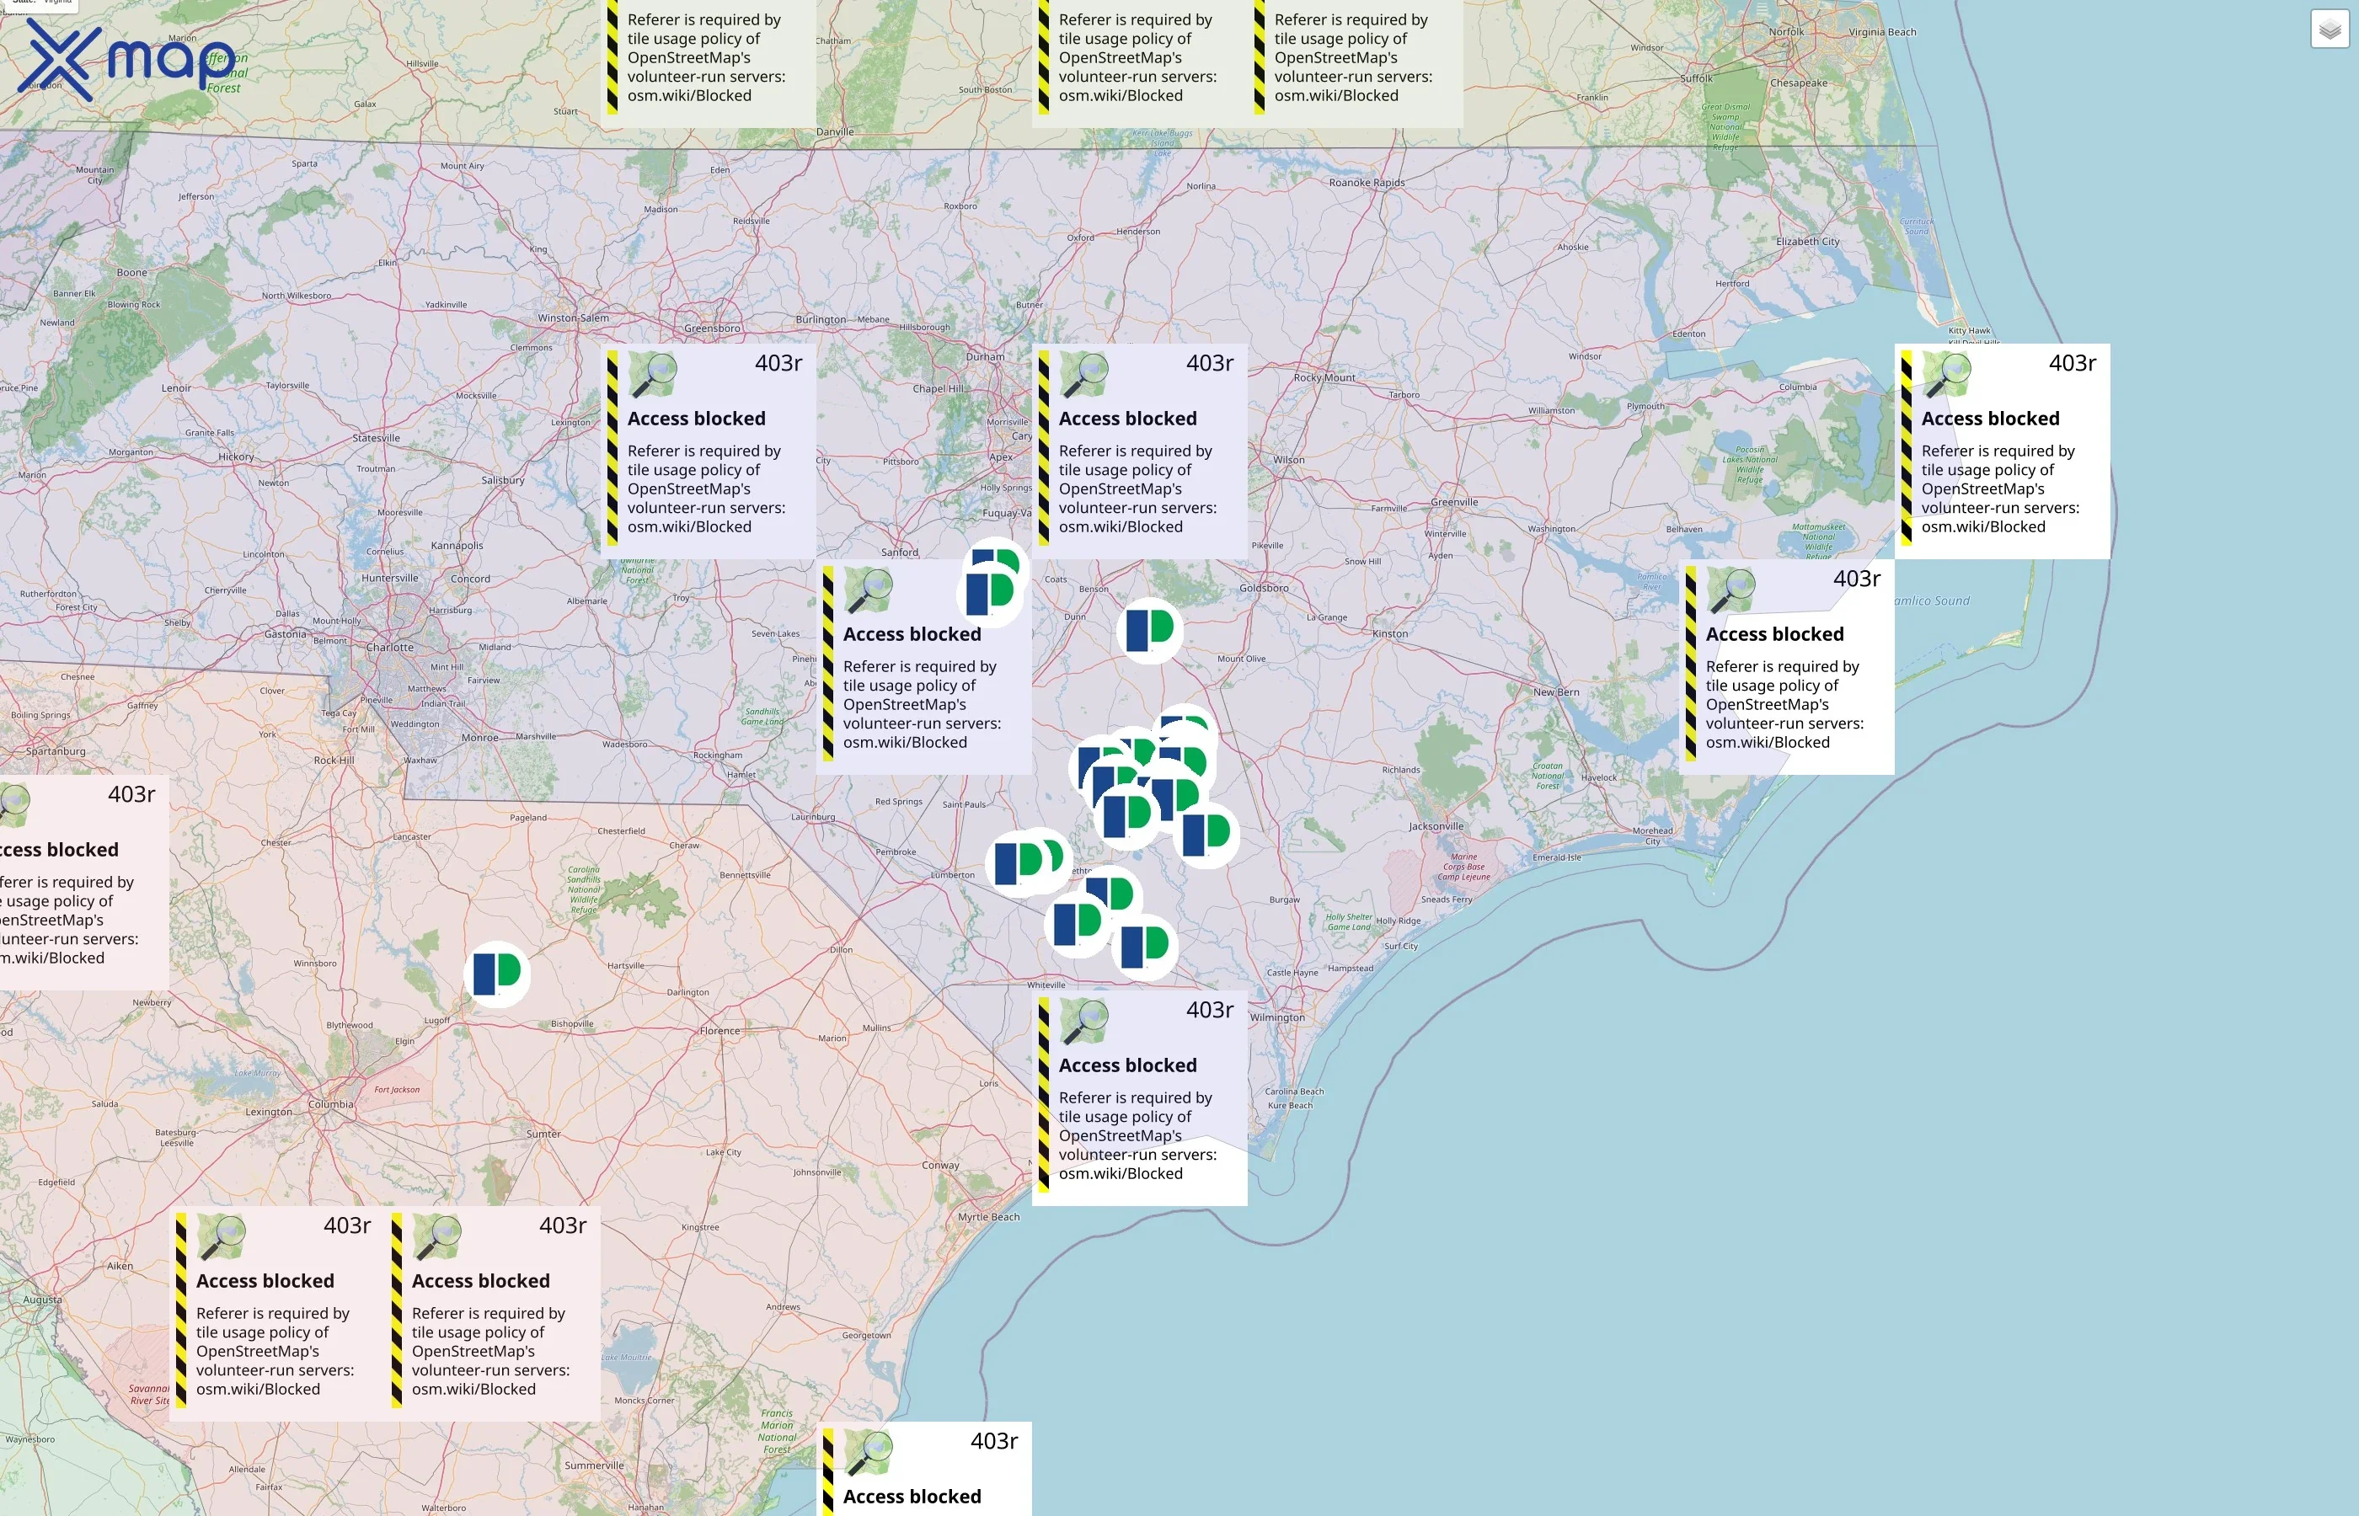Click the Wilmington city label
Image resolution: width=2359 pixels, height=1516 pixels.
(x=1278, y=1018)
